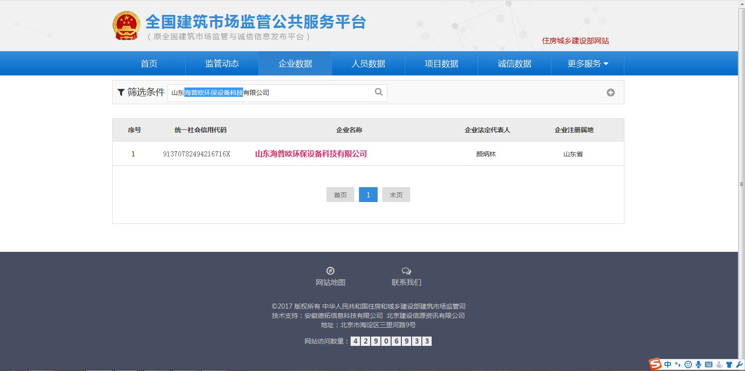Toggle Sogou IME punctuation mode
The height and width of the screenshot is (371, 745).
pos(677,364)
